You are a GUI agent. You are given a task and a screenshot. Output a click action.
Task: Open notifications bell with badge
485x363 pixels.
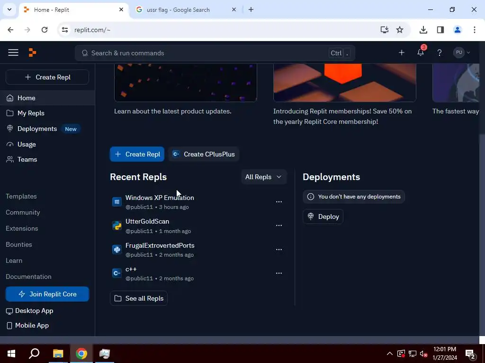pos(421,52)
